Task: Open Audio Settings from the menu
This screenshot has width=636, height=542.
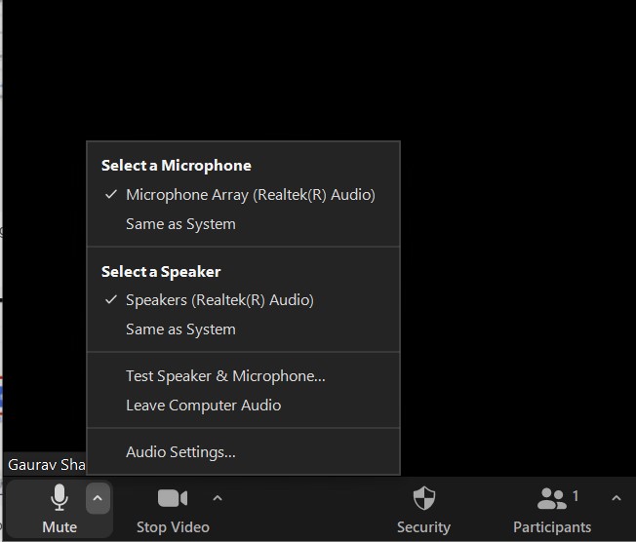Action: tap(180, 452)
